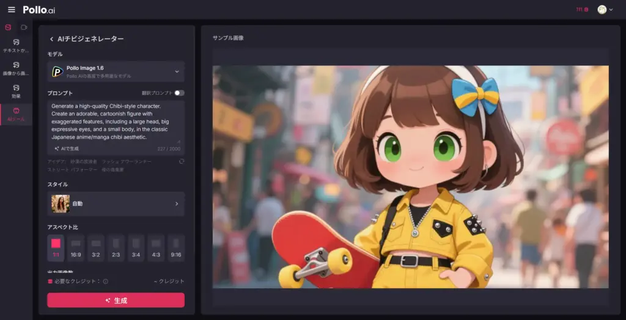
Task: Open the 自動 style selector
Action: pyautogui.click(x=116, y=204)
